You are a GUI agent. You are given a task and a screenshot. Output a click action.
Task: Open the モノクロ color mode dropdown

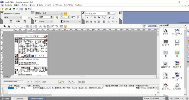70,21
